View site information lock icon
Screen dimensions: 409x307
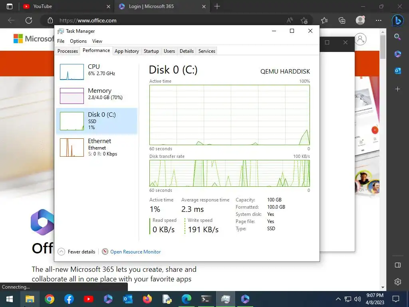click(50, 20)
